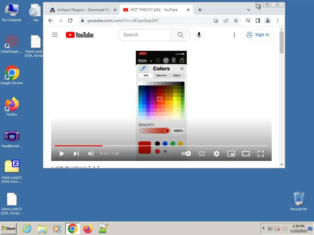The height and width of the screenshot is (235, 314).
Task: Toggle Chrome side panel
Action: (x=258, y=21)
